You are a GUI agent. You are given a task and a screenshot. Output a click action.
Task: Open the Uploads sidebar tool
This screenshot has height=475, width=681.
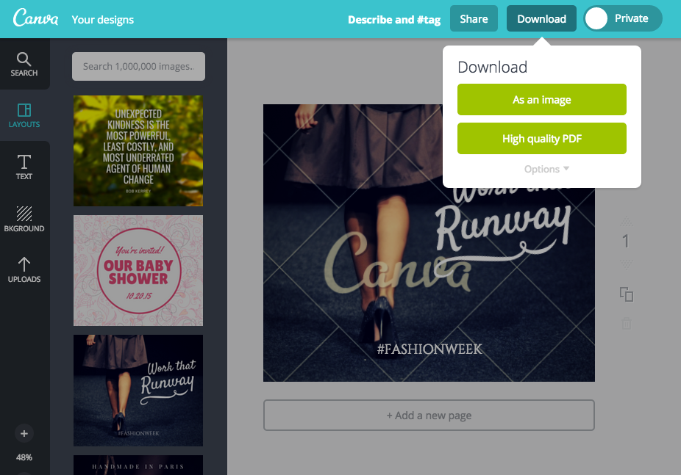pyautogui.click(x=24, y=270)
